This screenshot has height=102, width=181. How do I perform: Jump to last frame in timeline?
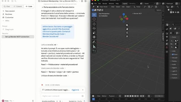[x=138, y=96]
